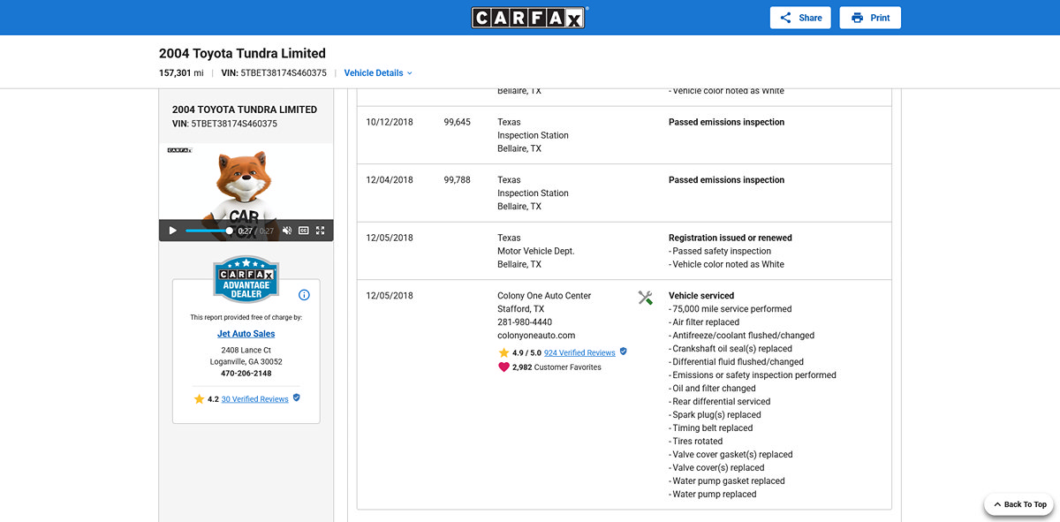Image resolution: width=1060 pixels, height=522 pixels.
Task: Select the dealer phone number 470-206-2148
Action: point(246,374)
